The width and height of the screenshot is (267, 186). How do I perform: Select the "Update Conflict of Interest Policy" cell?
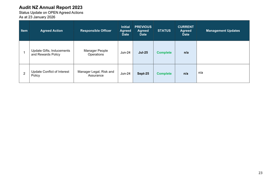50,73
